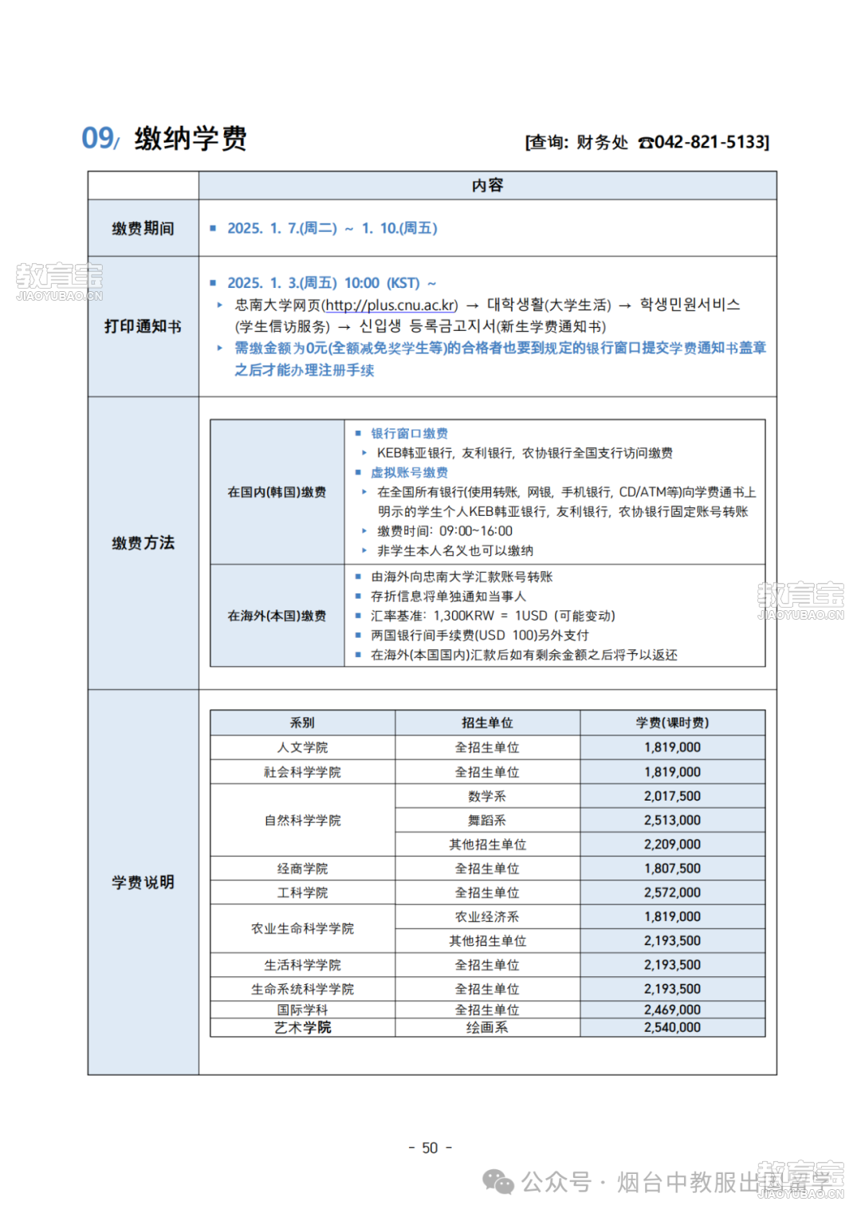
Task: Click the 系别 column header
Action: (x=303, y=723)
